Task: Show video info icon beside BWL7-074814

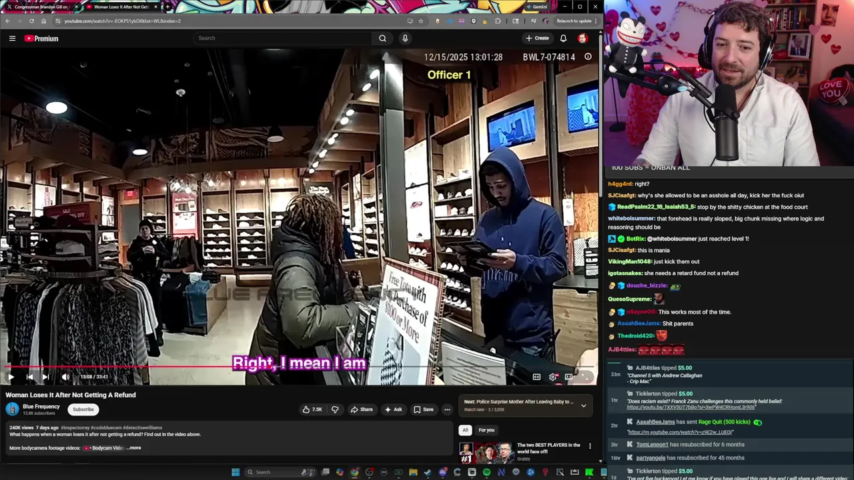Action: (x=588, y=57)
